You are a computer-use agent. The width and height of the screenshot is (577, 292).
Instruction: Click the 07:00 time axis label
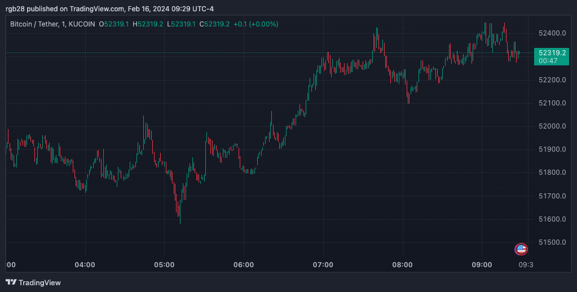[x=323, y=265]
